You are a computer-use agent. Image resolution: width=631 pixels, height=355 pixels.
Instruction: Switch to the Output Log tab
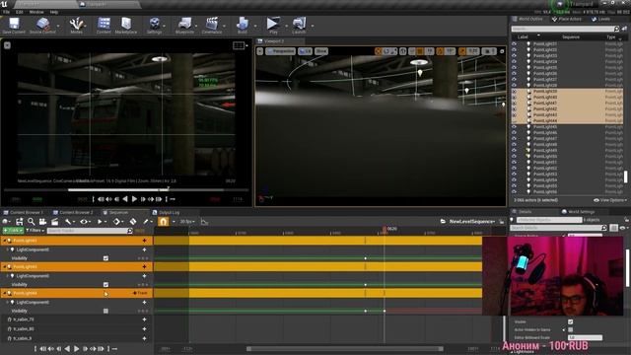tap(170, 212)
